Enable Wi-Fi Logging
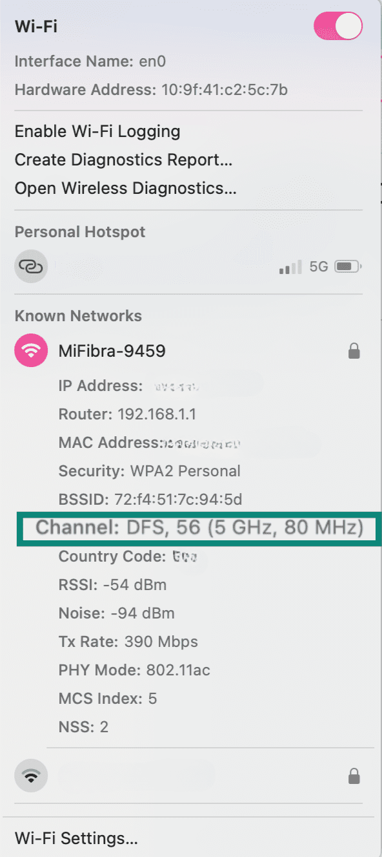Image resolution: width=382 pixels, height=857 pixels. 97,131
